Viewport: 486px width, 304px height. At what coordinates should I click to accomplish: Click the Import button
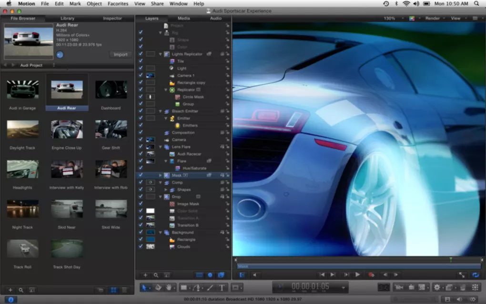(x=120, y=54)
